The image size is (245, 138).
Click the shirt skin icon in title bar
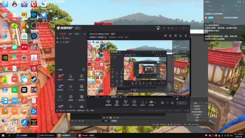click(172, 28)
